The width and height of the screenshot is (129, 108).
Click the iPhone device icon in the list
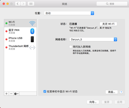(32, 39)
